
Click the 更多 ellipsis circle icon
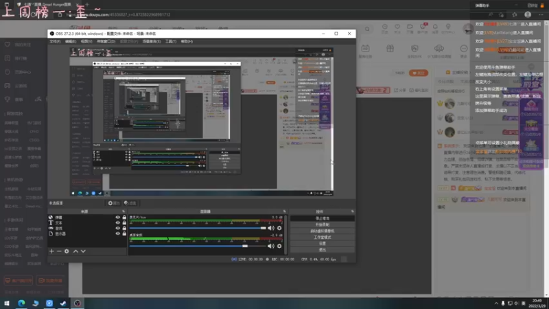pyautogui.click(x=464, y=48)
